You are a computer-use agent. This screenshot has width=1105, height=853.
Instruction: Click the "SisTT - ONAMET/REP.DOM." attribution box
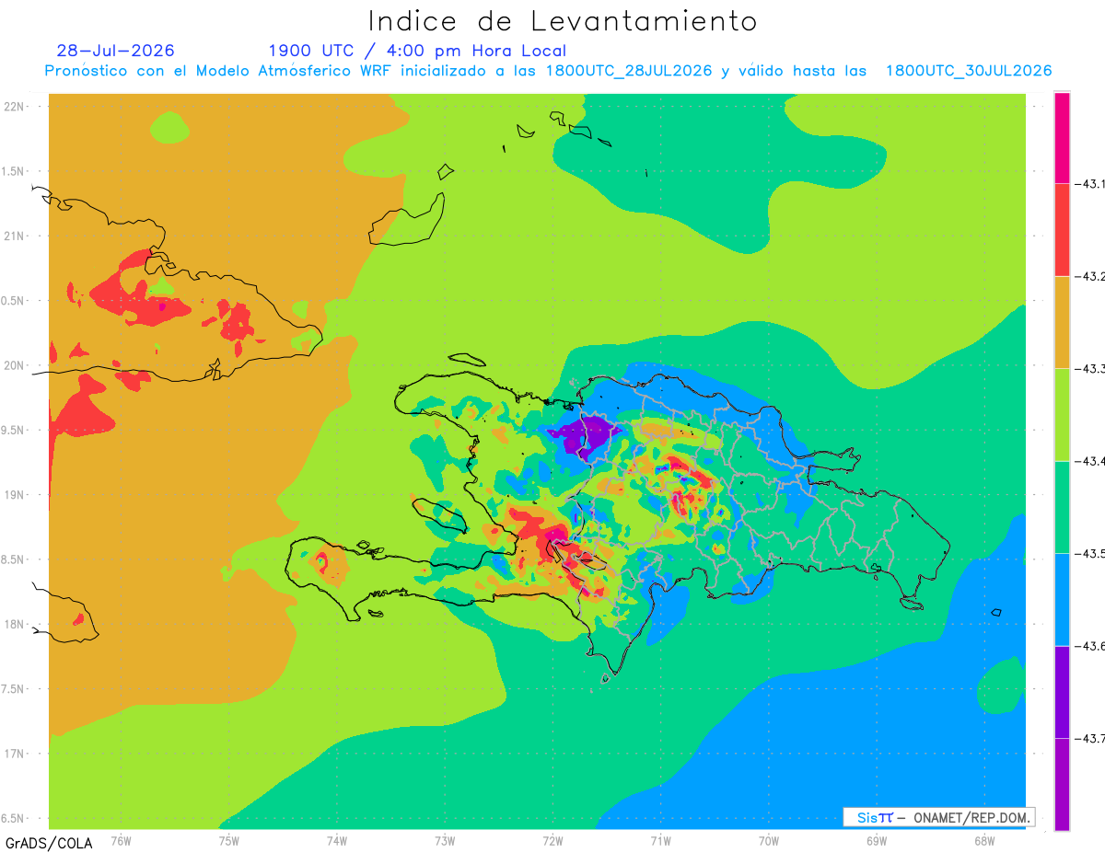(x=939, y=817)
